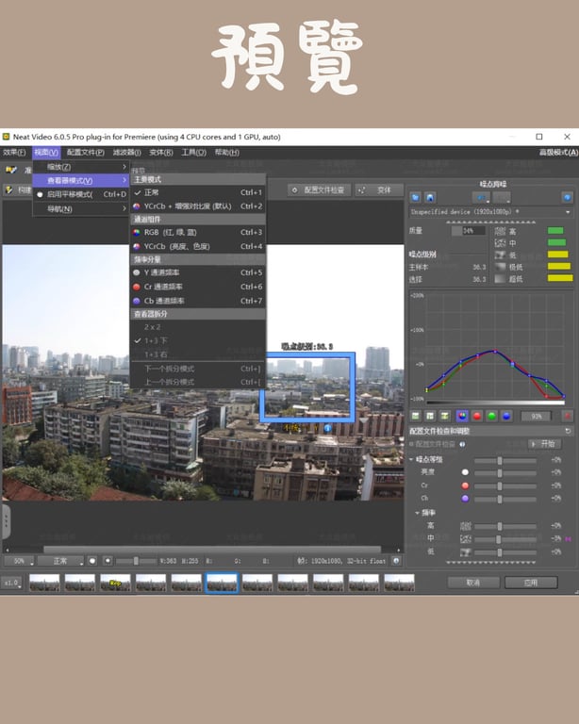Select Y channel frequency view Ctrl+5
579x724 pixels.
click(x=198, y=272)
